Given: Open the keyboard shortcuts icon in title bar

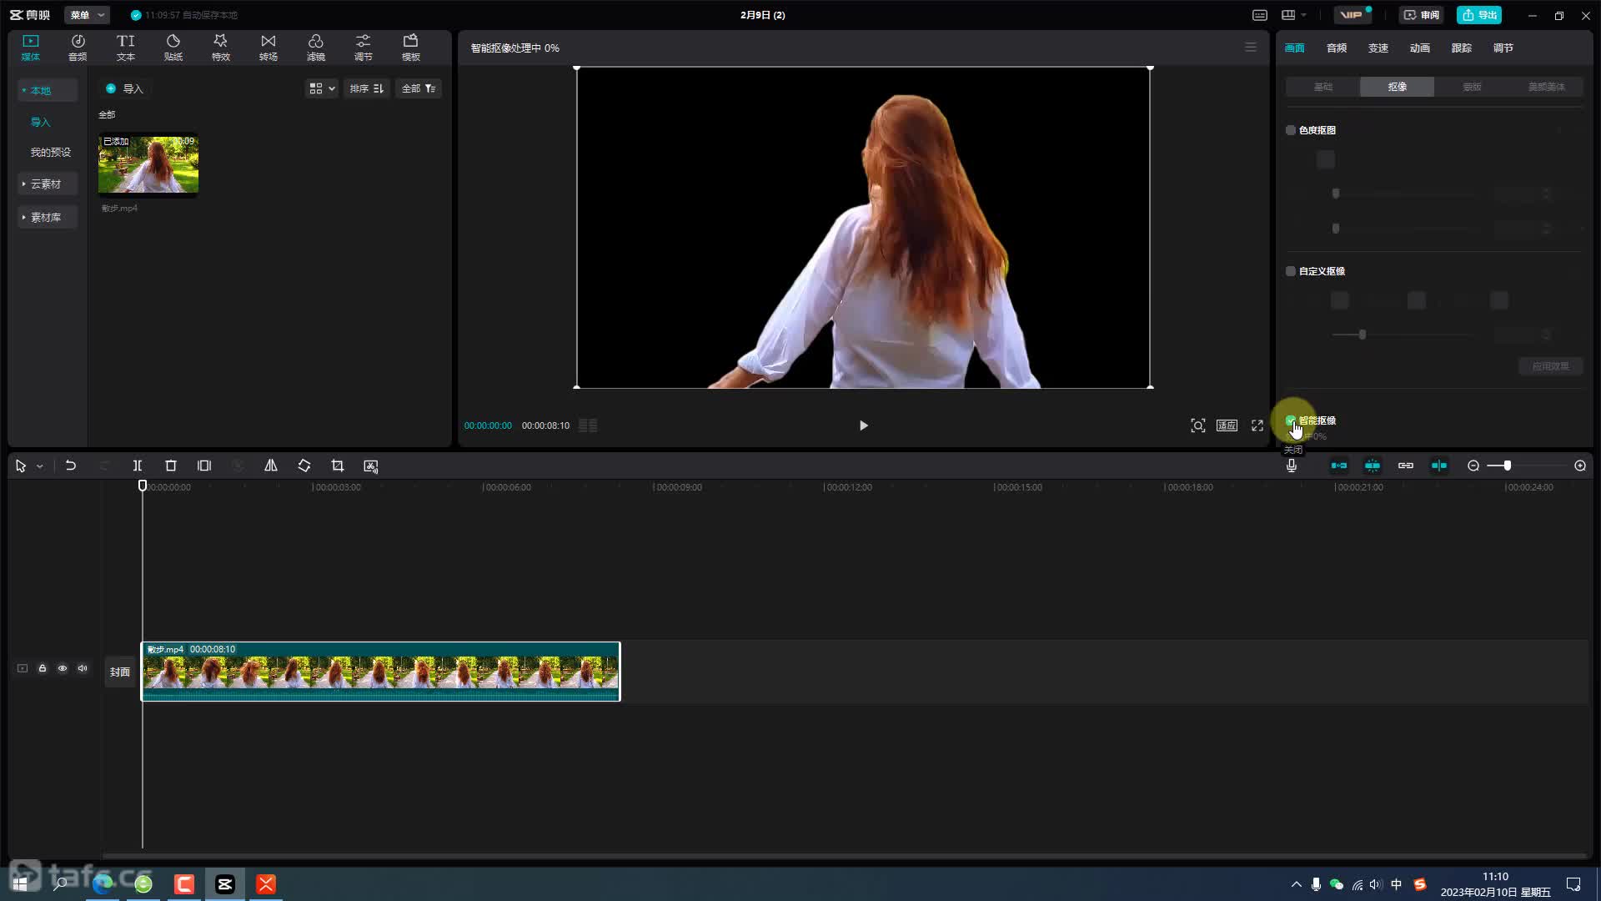Looking at the screenshot, I should [x=1260, y=15].
